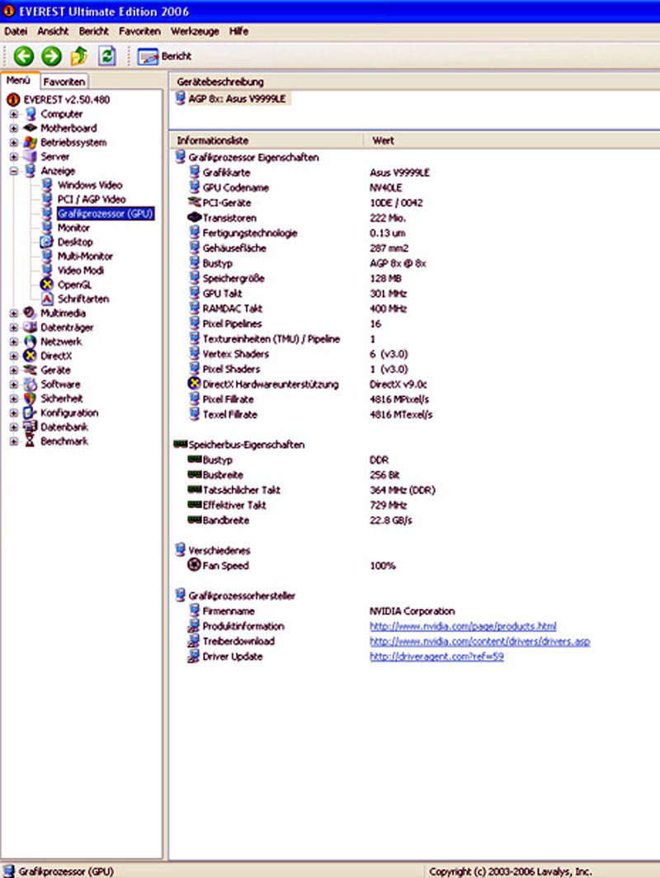Screen dimensions: 660x878
Task: Expand the Multimedia tree node
Action: 14,313
